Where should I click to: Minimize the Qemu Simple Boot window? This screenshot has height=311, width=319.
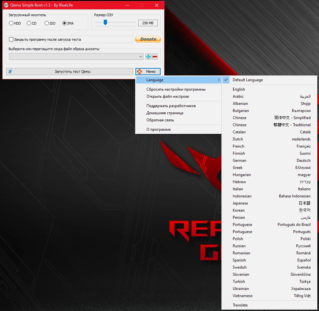coord(127,5)
